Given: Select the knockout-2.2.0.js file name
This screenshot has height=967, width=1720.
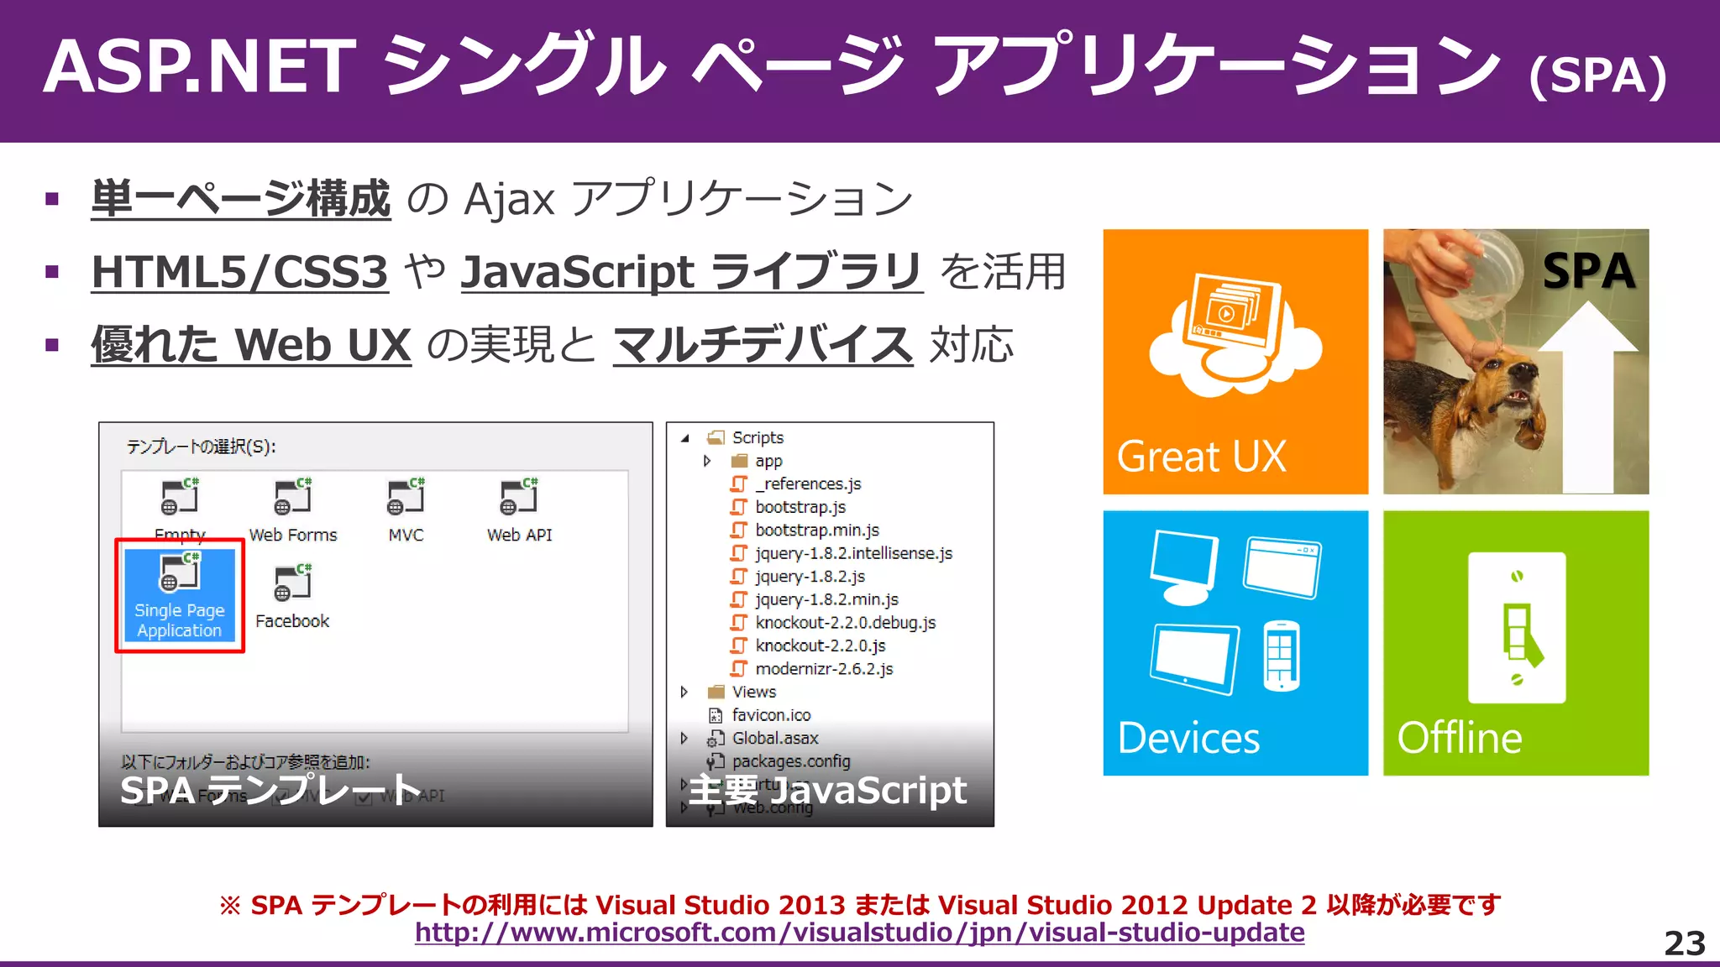Looking at the screenshot, I should [x=821, y=646].
